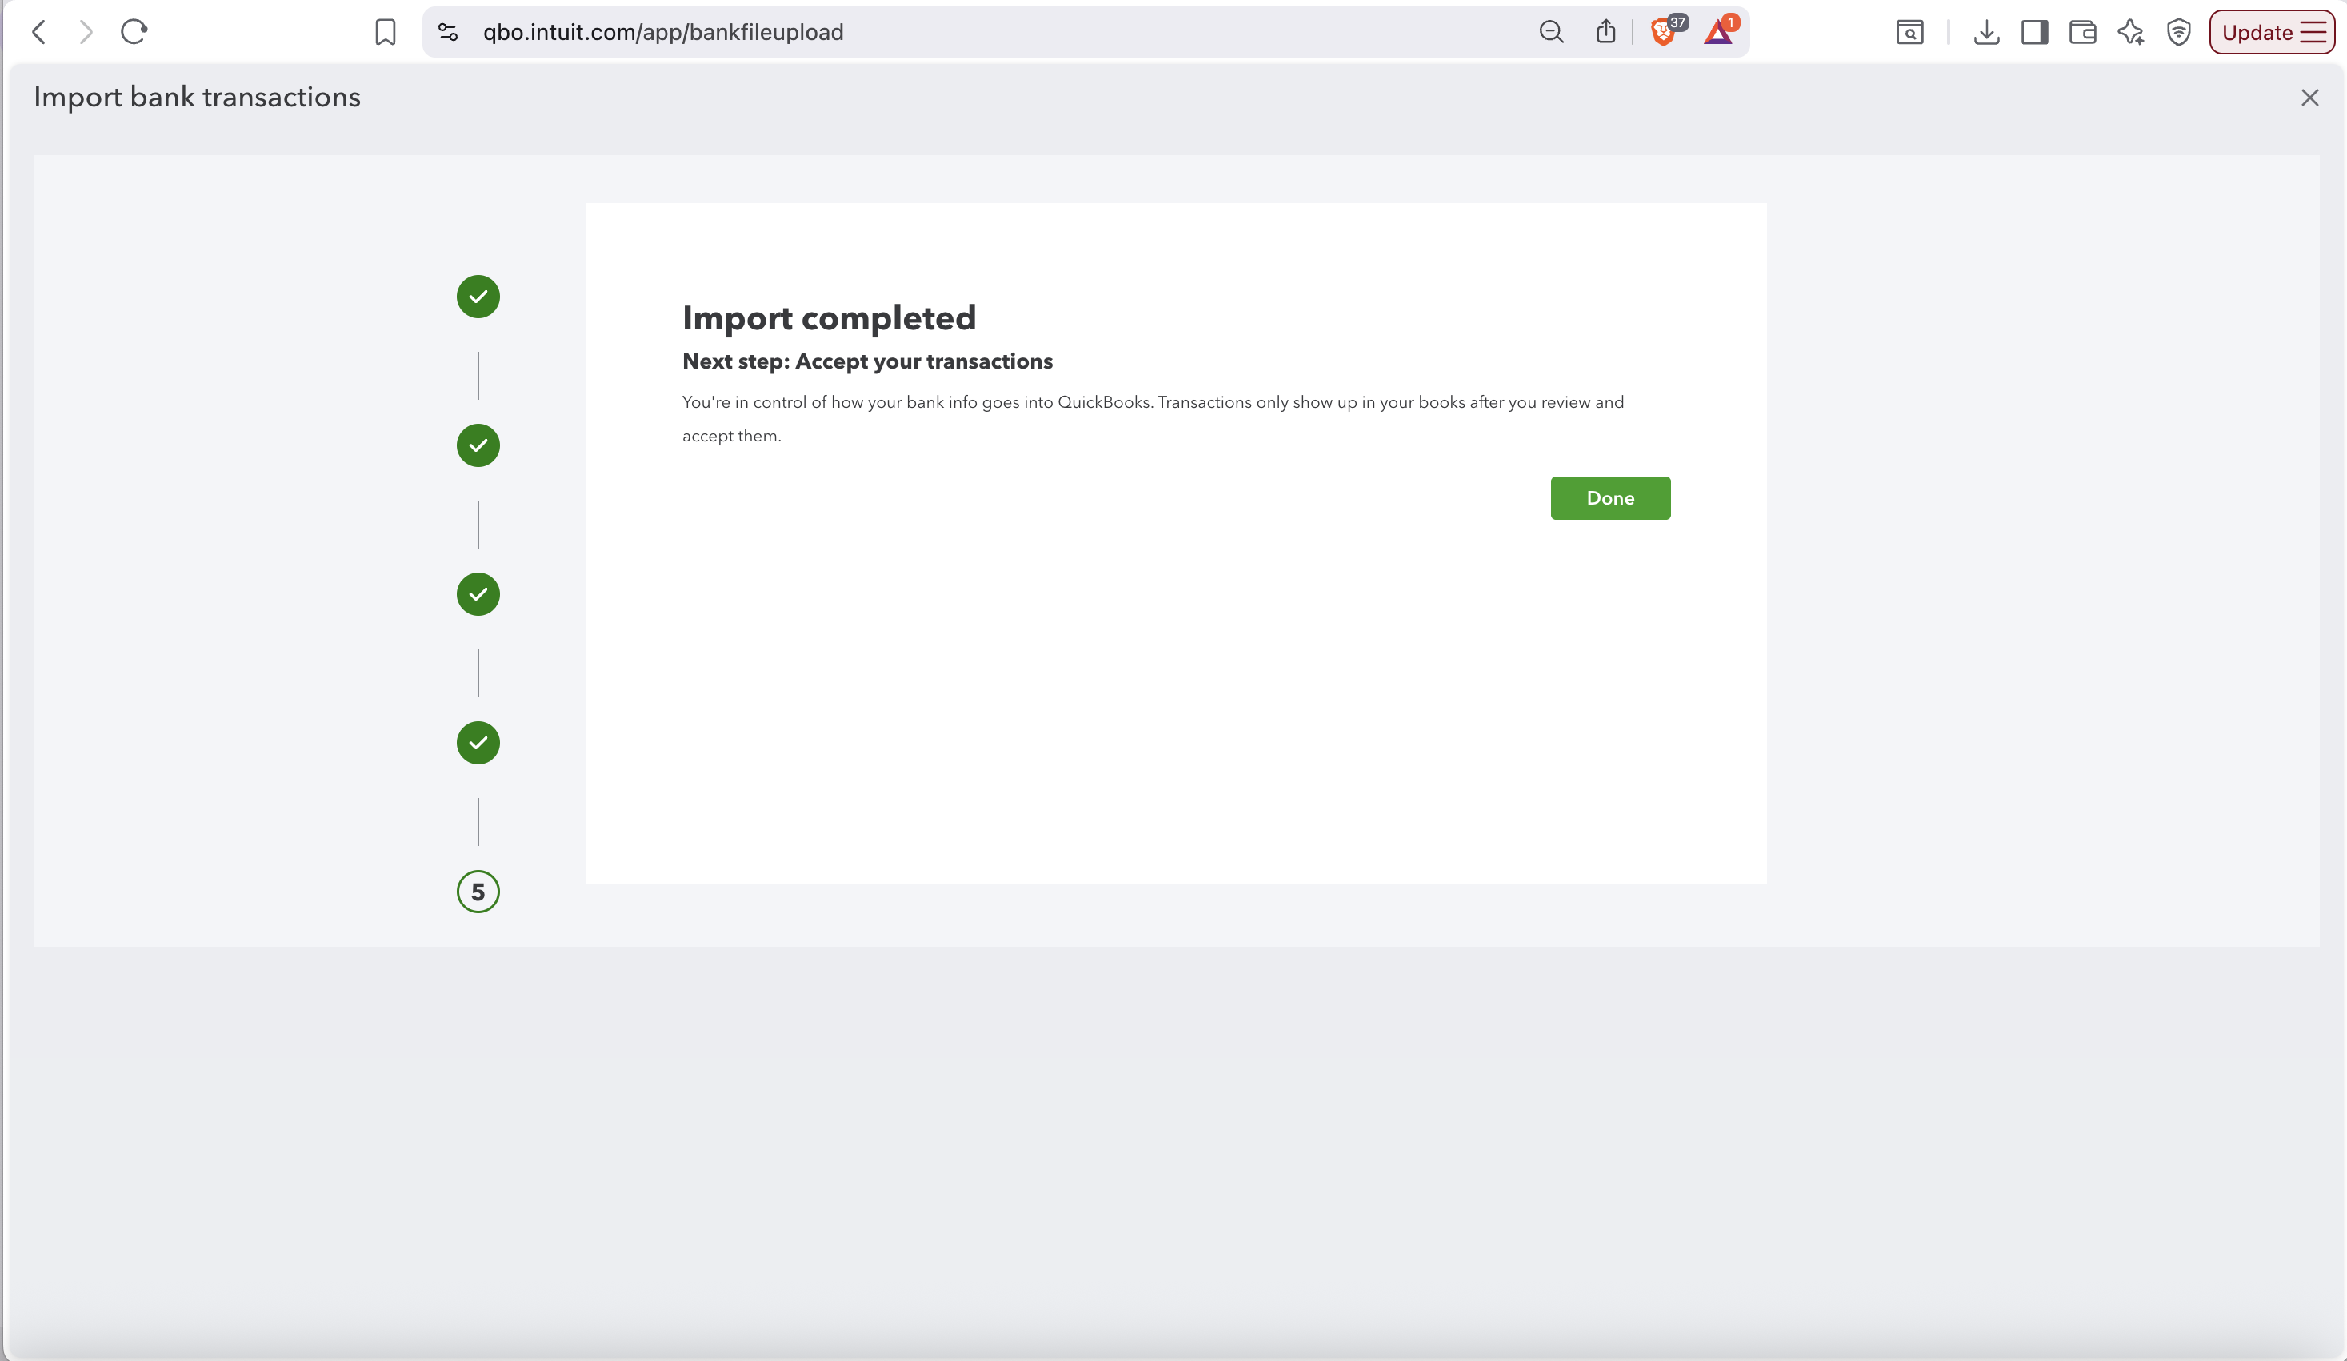2347x1361 pixels.
Task: Open the VPN shield icon
Action: pyautogui.click(x=2177, y=32)
